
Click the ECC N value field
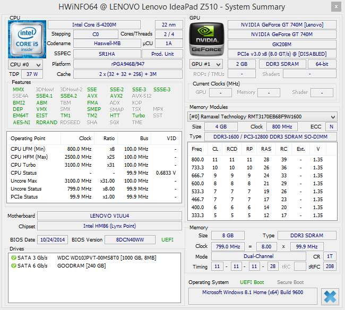click(331, 127)
